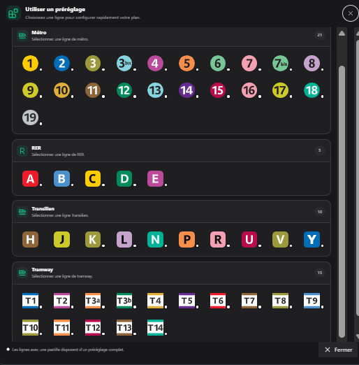This screenshot has width=359, height=365.
Task: Select Tramway T1 preset
Action: (x=30, y=301)
